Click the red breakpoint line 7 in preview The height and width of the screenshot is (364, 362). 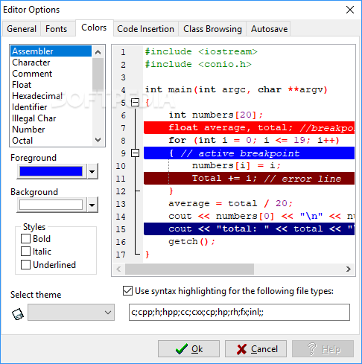249,128
